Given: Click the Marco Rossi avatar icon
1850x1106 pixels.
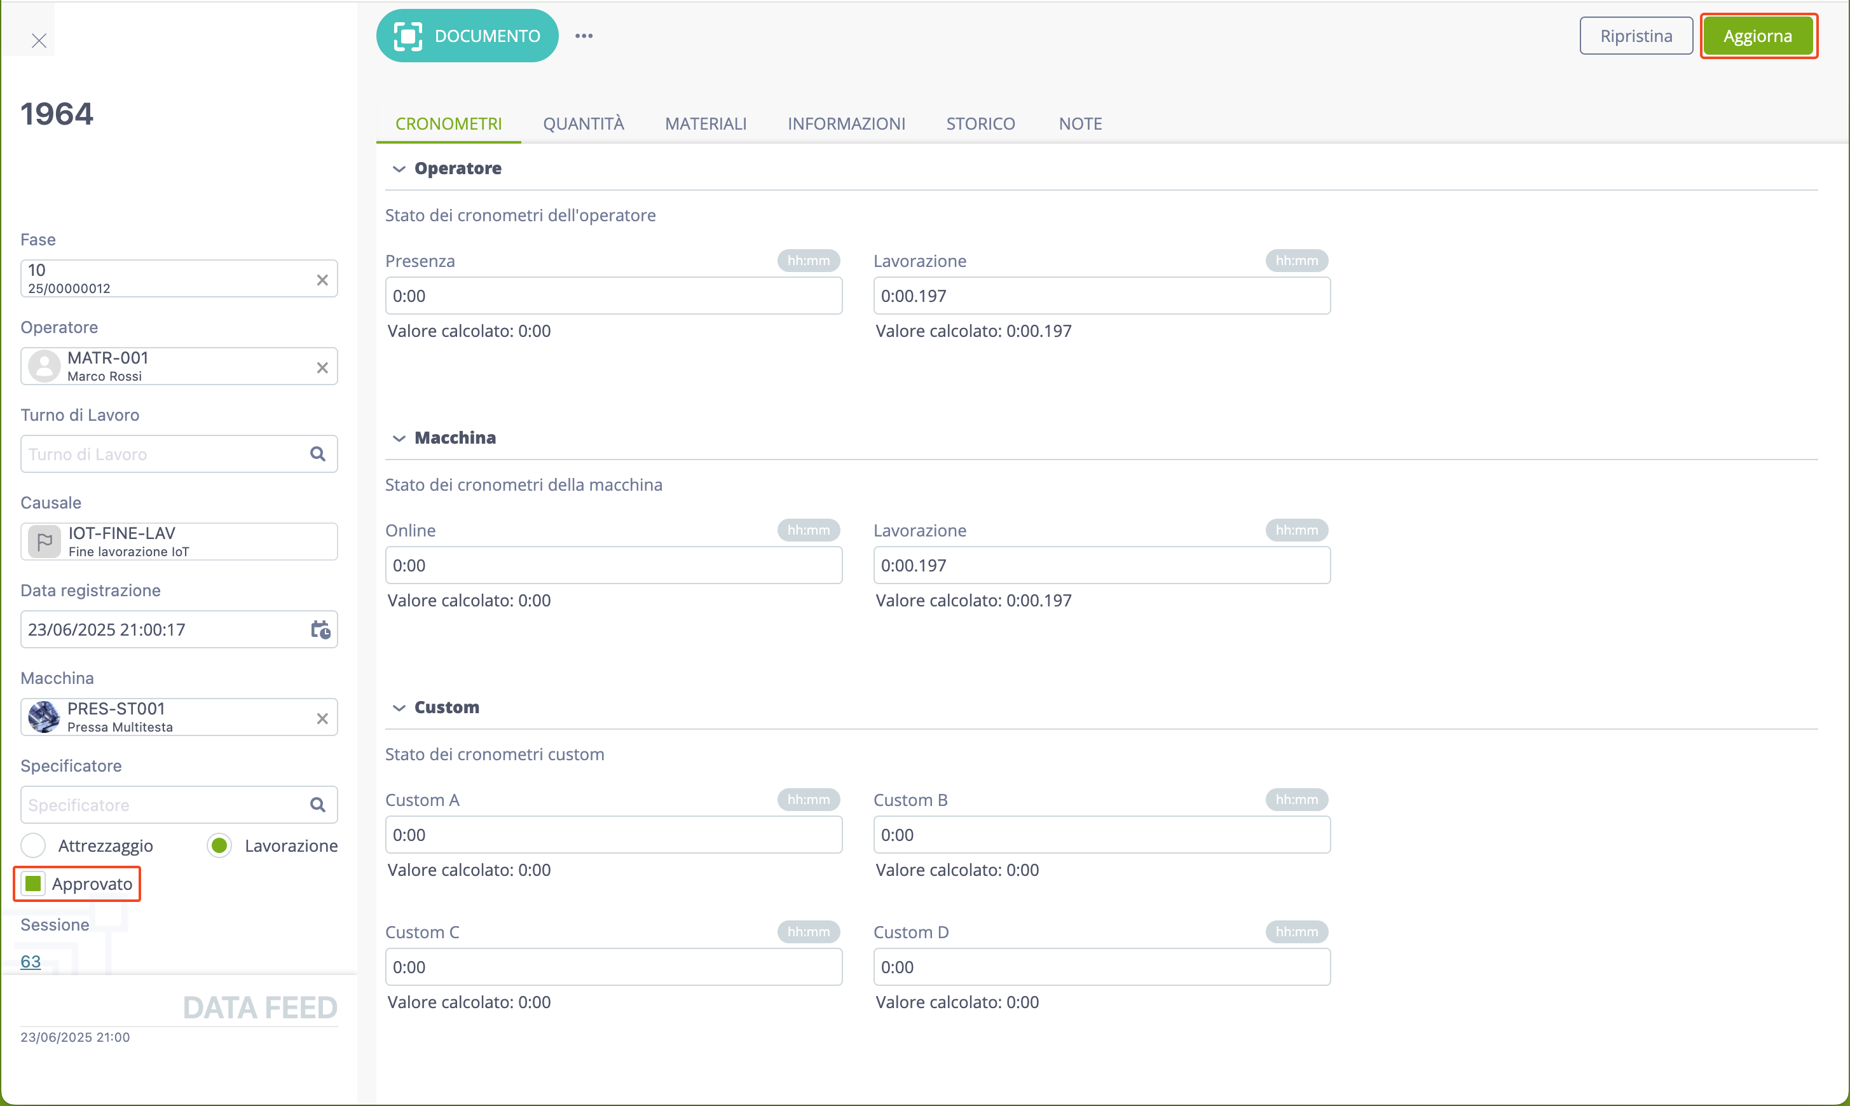Looking at the screenshot, I should click(44, 366).
